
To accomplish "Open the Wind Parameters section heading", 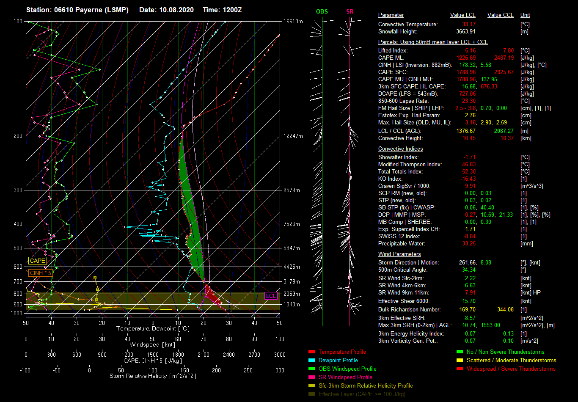I will pos(399,254).
